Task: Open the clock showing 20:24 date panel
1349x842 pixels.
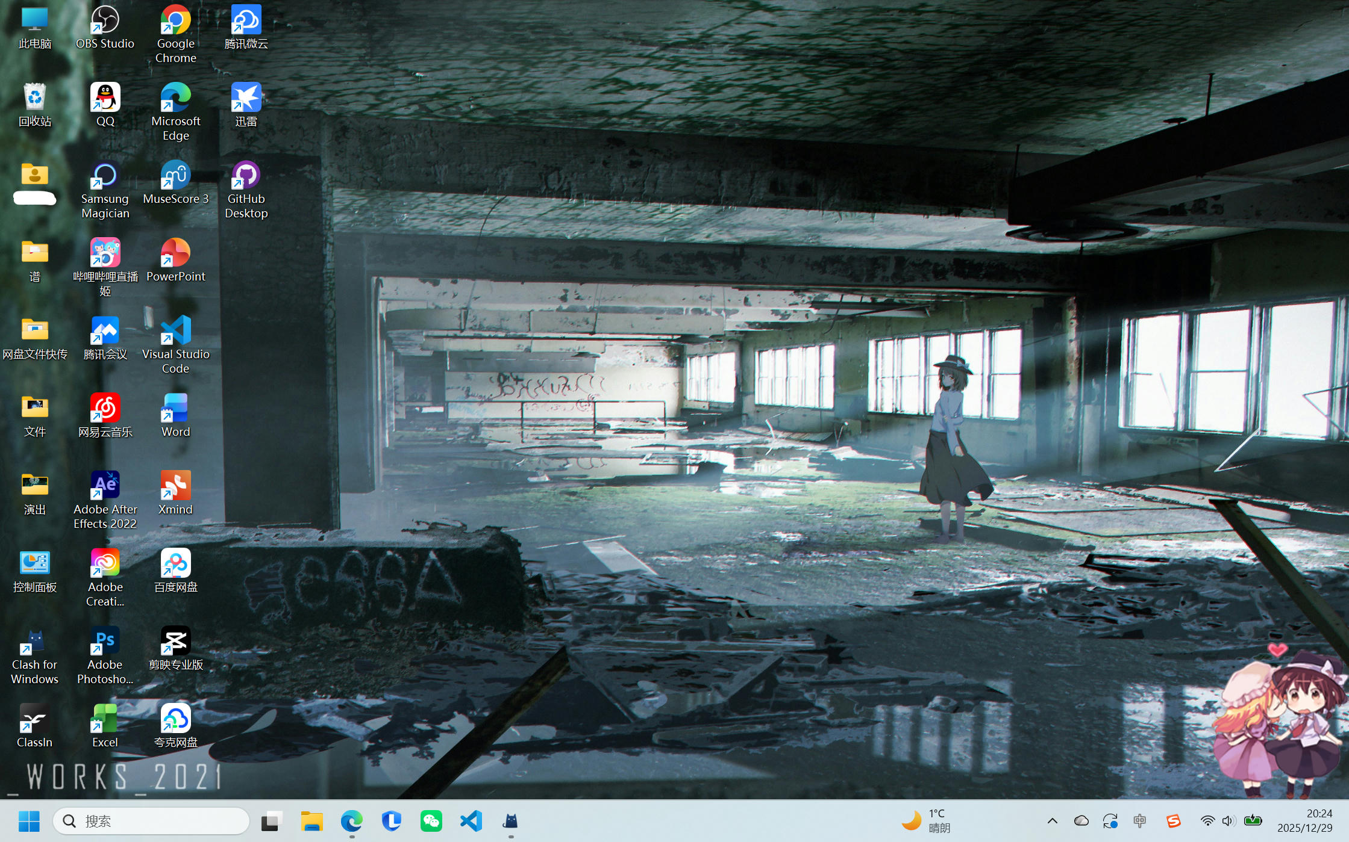Action: pyautogui.click(x=1305, y=821)
